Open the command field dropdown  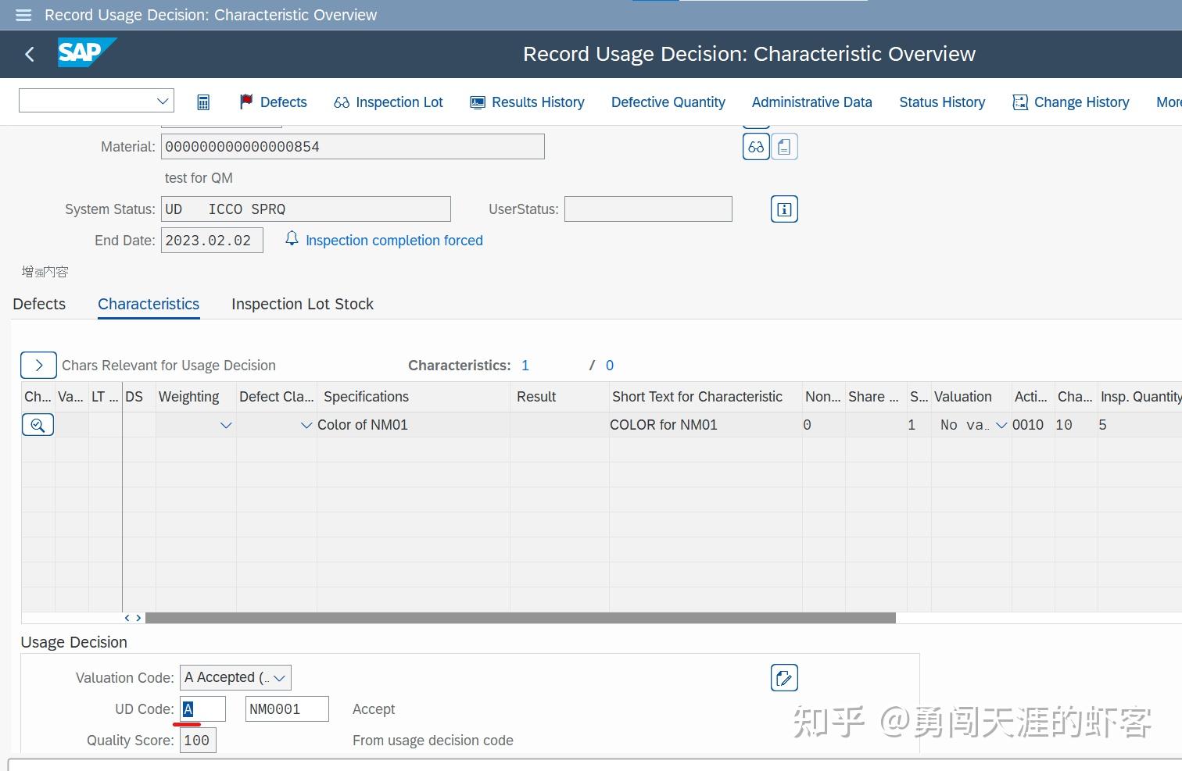(x=163, y=101)
